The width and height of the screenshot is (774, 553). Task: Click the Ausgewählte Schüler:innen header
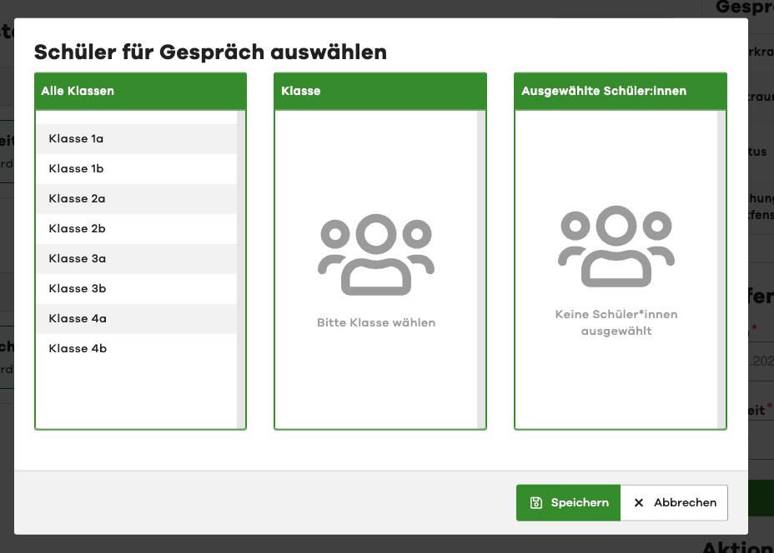pyautogui.click(x=621, y=91)
